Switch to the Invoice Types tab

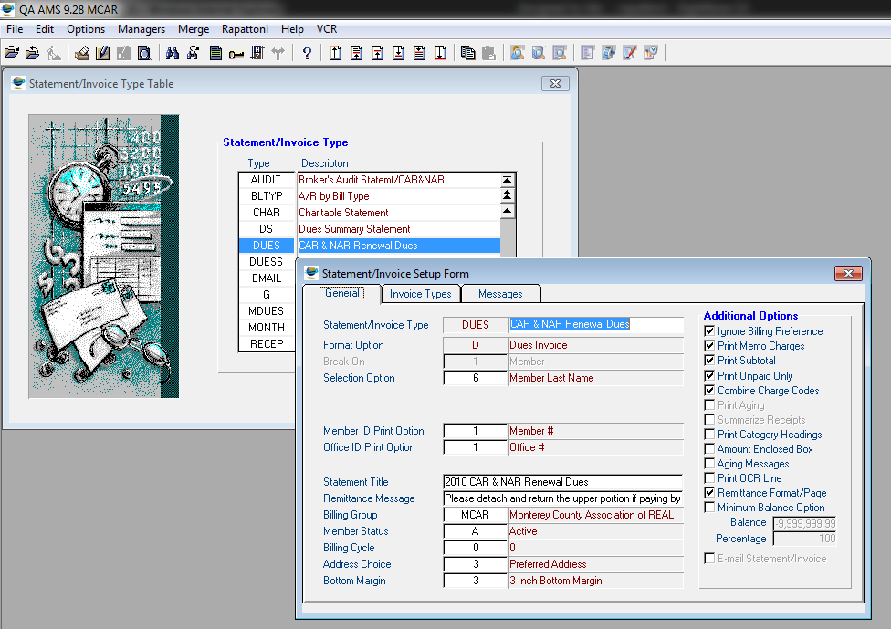pyautogui.click(x=420, y=294)
